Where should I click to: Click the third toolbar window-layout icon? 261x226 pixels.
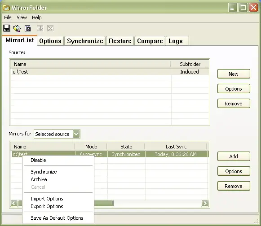click(x=28, y=28)
